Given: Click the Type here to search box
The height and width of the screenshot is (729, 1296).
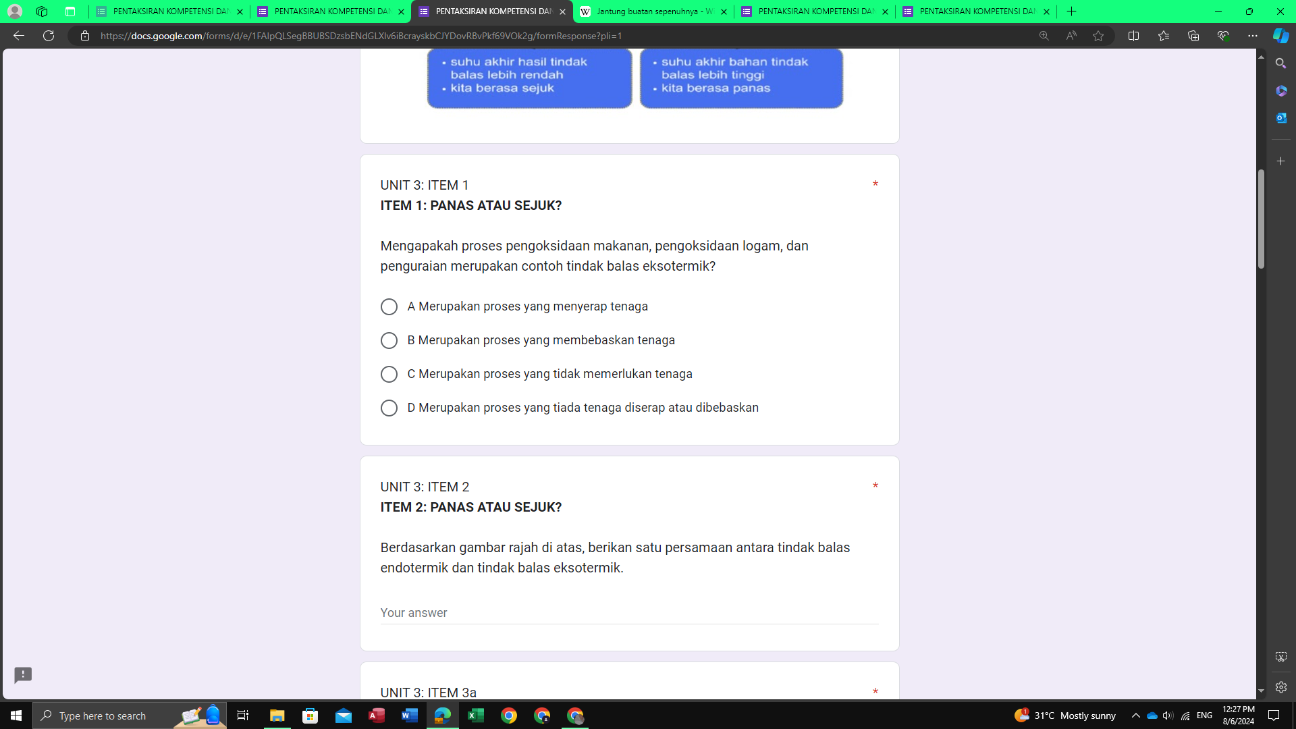Looking at the screenshot, I should [130, 715].
